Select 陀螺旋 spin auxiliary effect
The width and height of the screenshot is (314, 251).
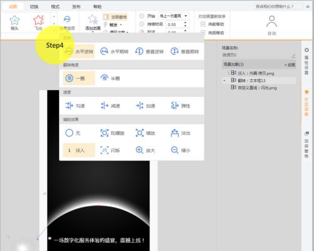tap(112, 133)
